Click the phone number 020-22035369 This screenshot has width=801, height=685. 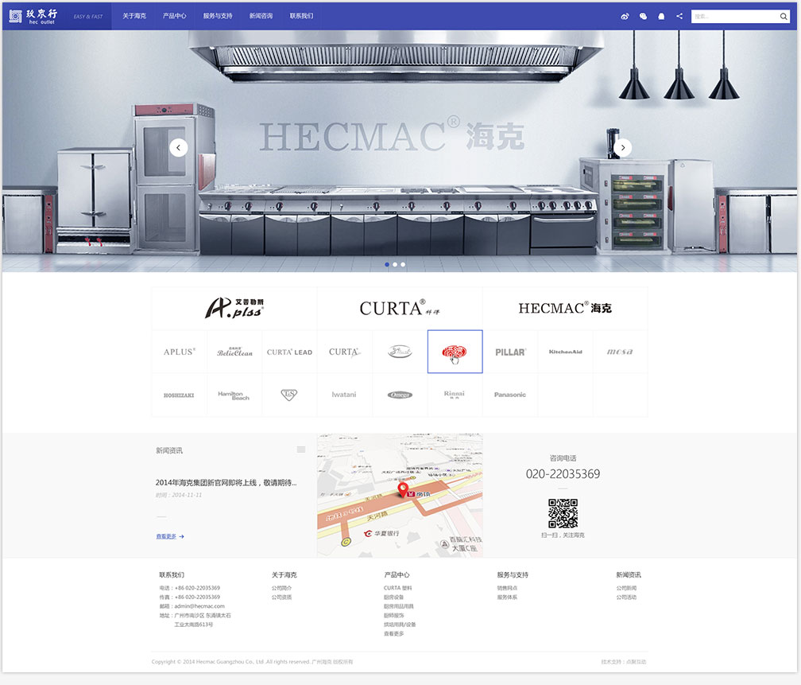[563, 473]
